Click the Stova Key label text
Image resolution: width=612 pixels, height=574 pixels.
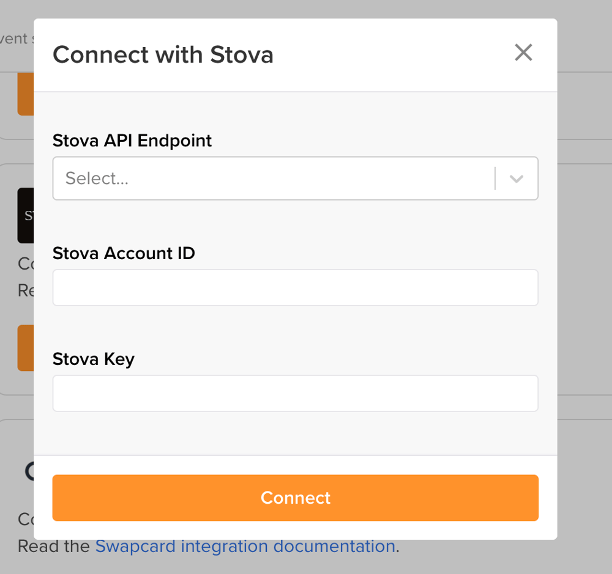coord(93,359)
